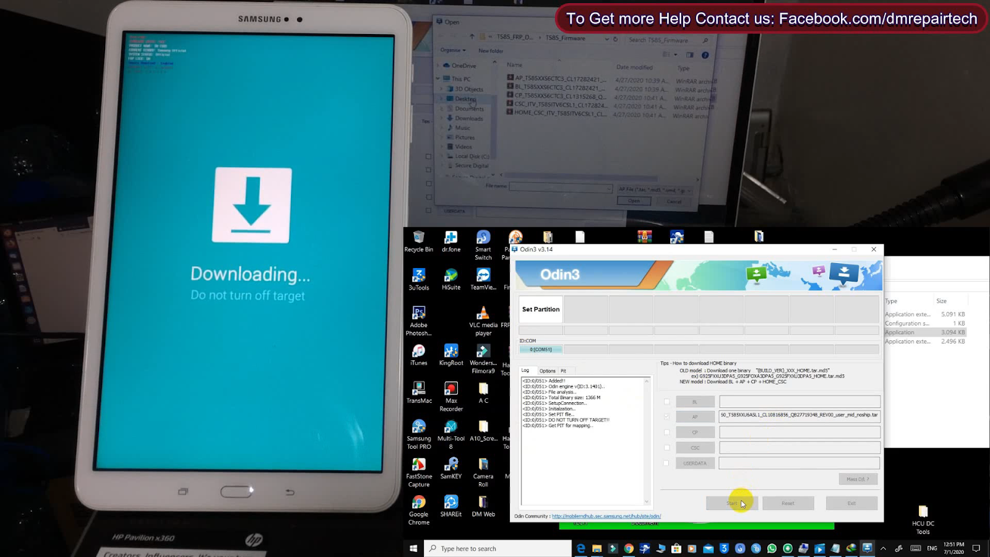990x557 pixels.
Task: Open the Recycle Bin desktop icon
Action: coord(419,241)
